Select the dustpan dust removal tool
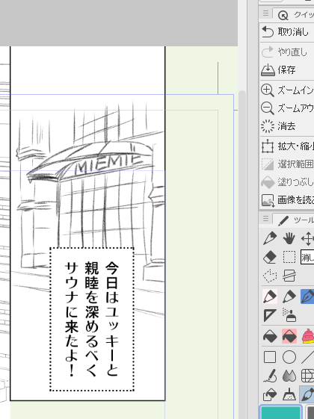The height and width of the screenshot is (419, 314). click(289, 395)
